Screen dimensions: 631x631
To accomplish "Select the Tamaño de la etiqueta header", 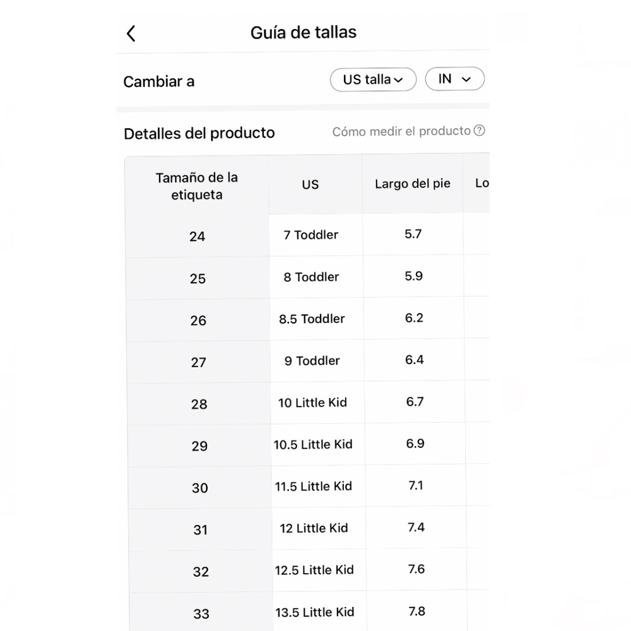I will (x=197, y=186).
